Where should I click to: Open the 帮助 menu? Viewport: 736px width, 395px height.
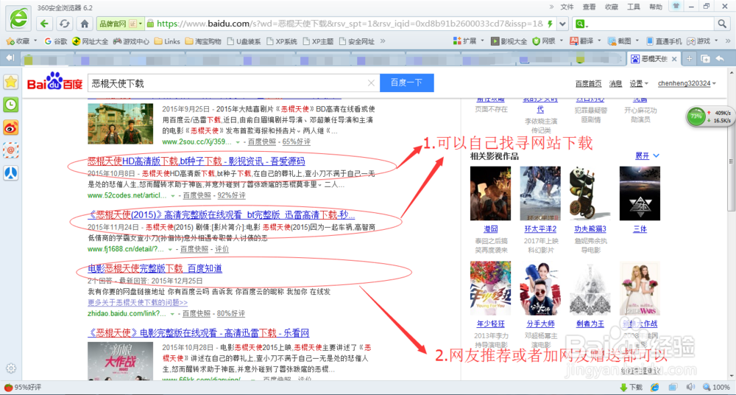(656, 7)
